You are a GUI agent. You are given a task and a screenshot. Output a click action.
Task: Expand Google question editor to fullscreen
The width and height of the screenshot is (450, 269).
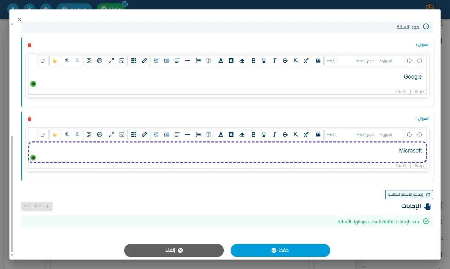[111, 61]
